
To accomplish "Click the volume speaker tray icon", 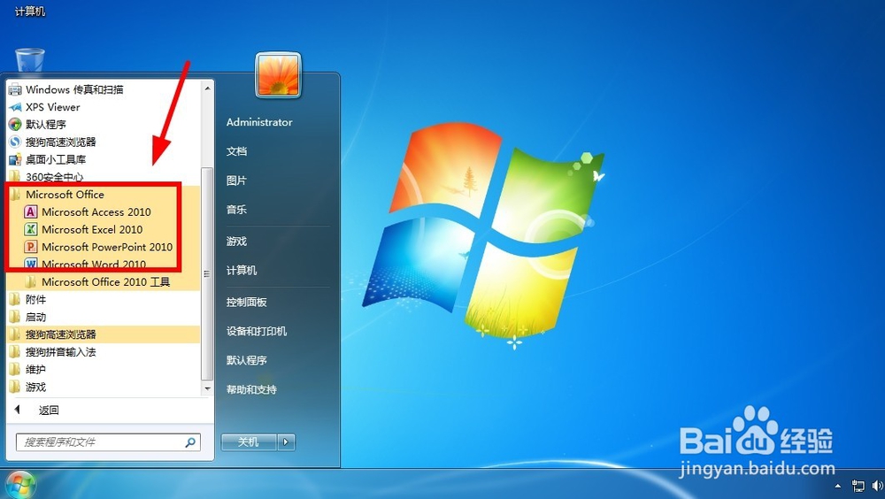I will [878, 486].
